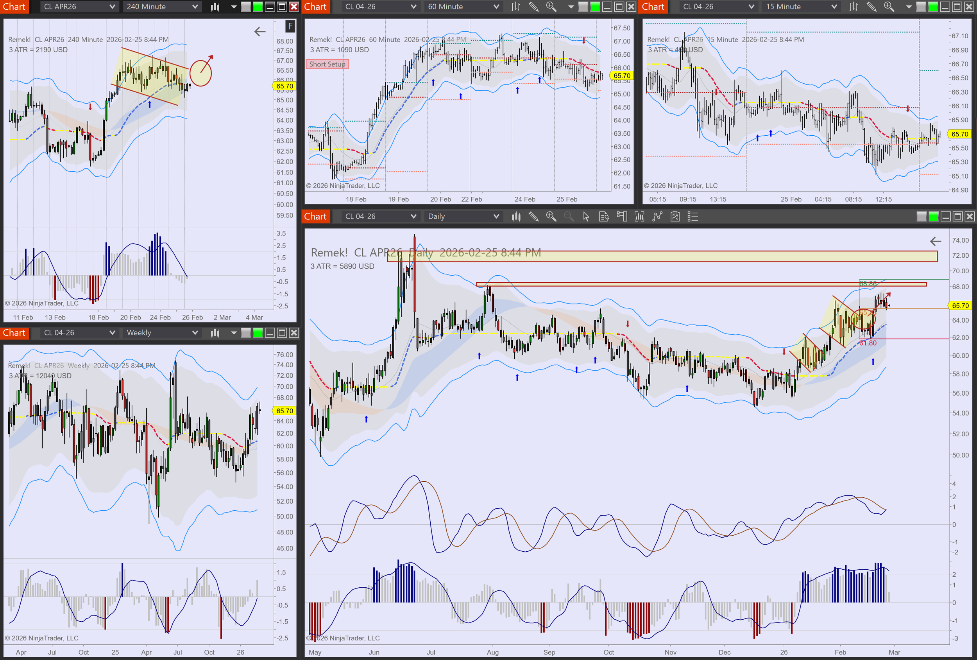977x660 pixels.
Task: Open the 60 Minute interval dropdown
Action: (x=463, y=7)
